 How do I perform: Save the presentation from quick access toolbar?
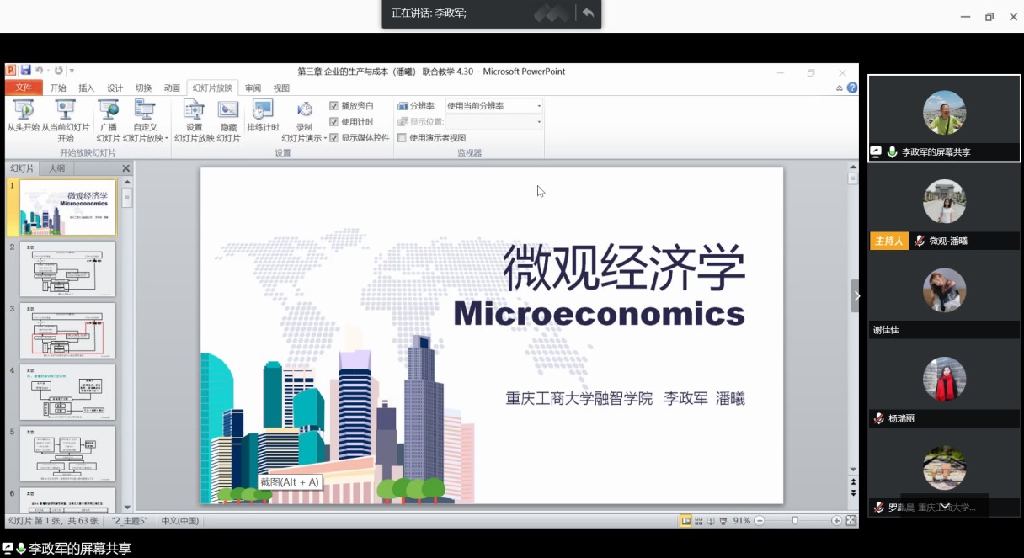point(25,72)
